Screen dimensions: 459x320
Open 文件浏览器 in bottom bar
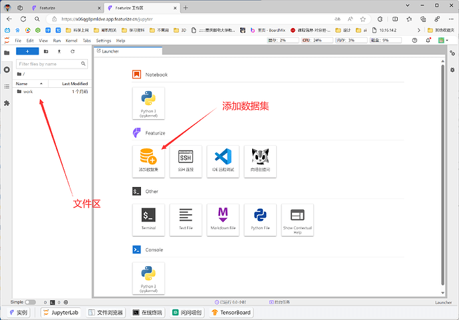[106, 313]
